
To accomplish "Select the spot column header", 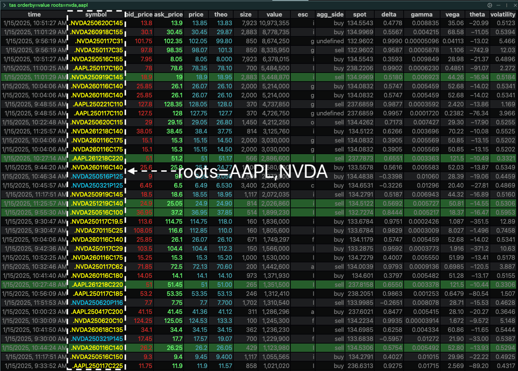I will click(x=360, y=14).
